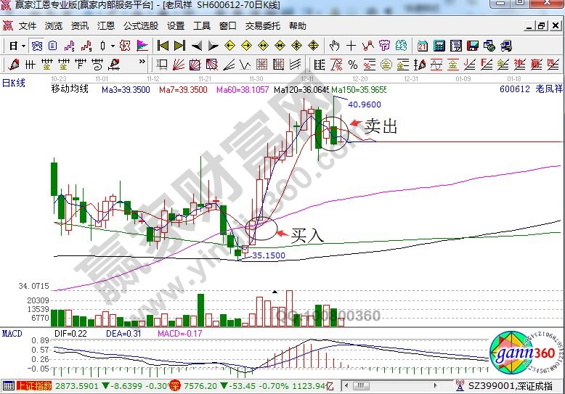
Task: Expand the period dropdown arrow beside 日
Action: click(x=23, y=46)
